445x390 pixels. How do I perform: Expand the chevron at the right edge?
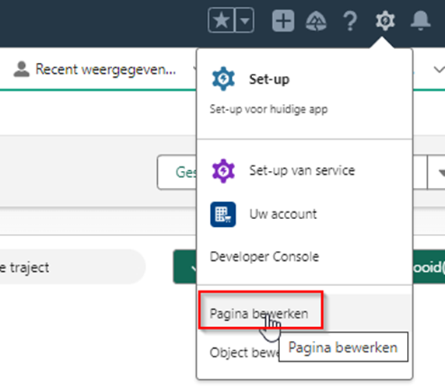[x=439, y=69]
